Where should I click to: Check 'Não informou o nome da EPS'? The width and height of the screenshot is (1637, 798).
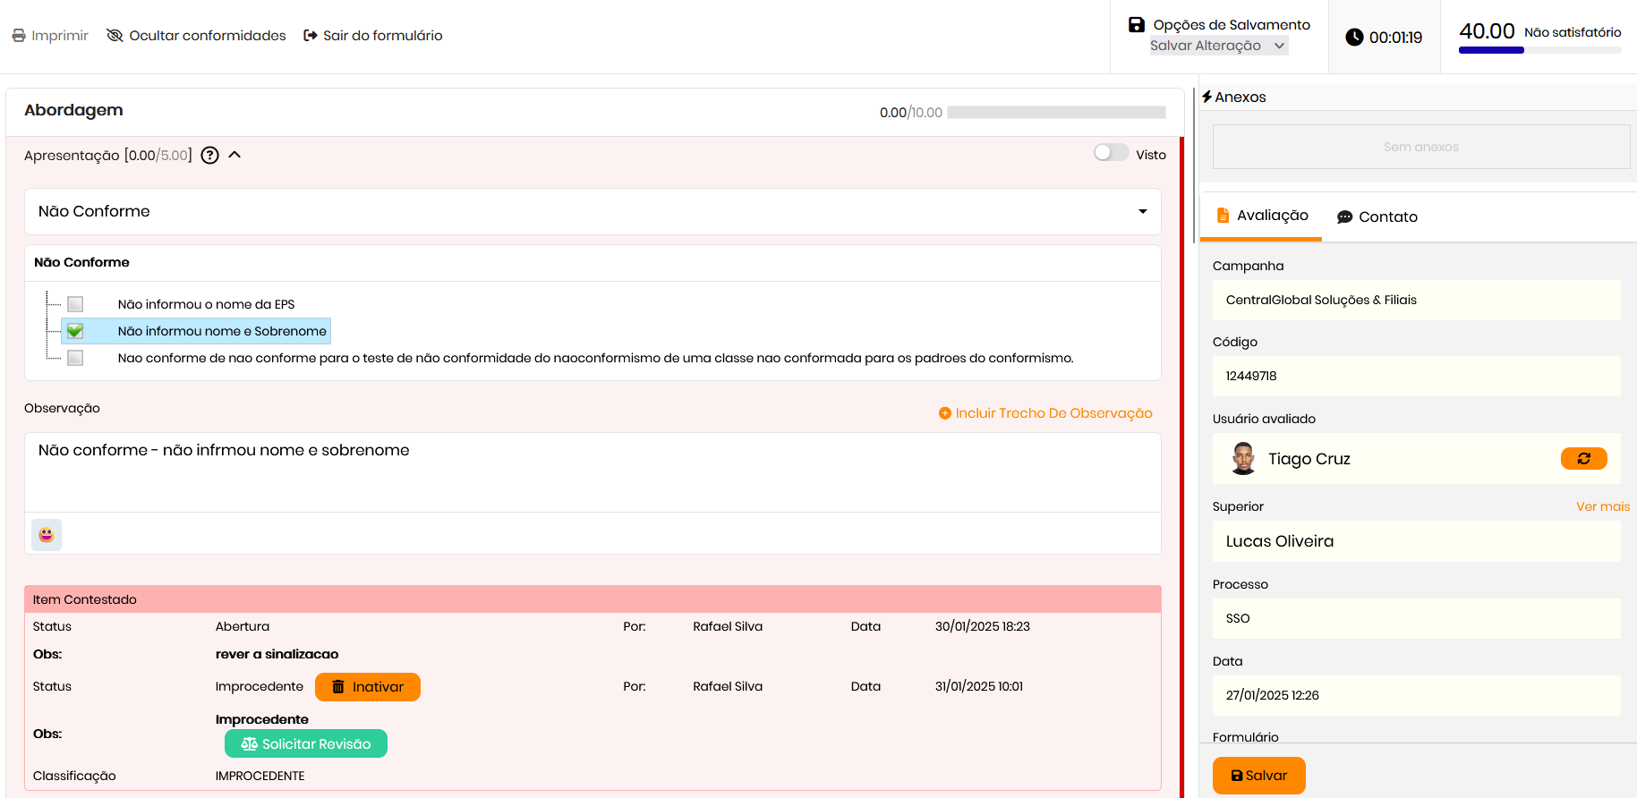pyautogui.click(x=75, y=304)
